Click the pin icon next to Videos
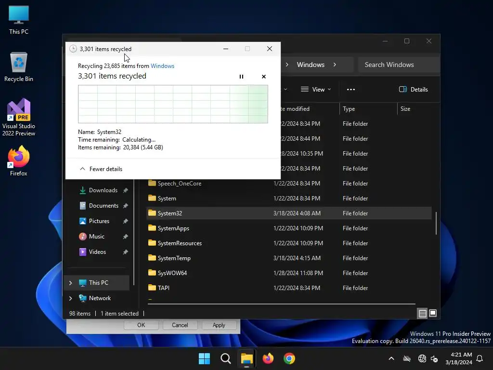This screenshot has height=370, width=493. point(126,252)
